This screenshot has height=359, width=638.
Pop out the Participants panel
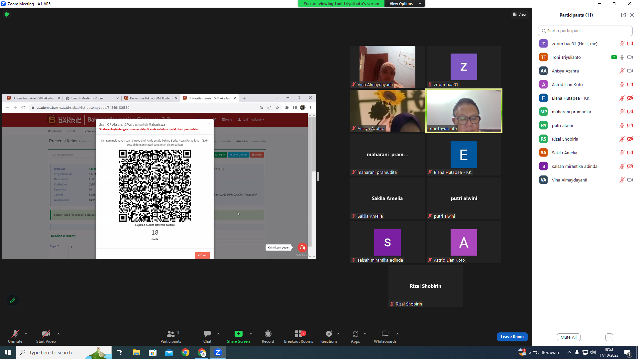coord(623,15)
